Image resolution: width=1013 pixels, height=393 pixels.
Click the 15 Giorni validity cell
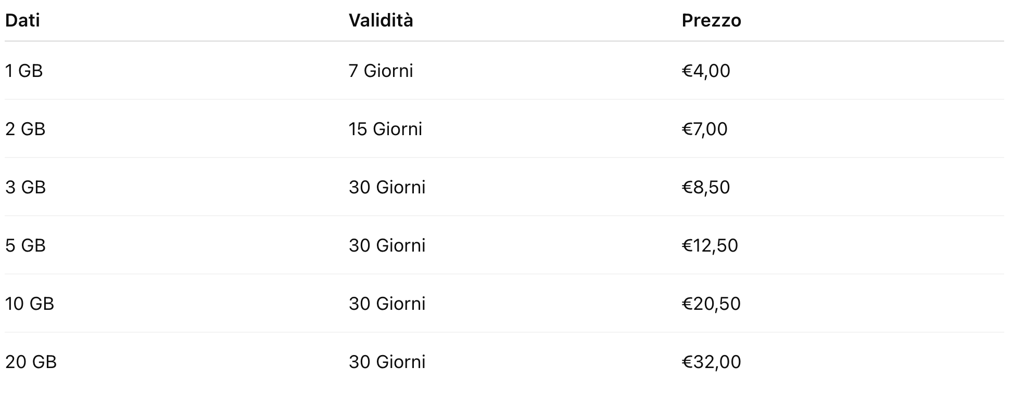[x=385, y=129]
